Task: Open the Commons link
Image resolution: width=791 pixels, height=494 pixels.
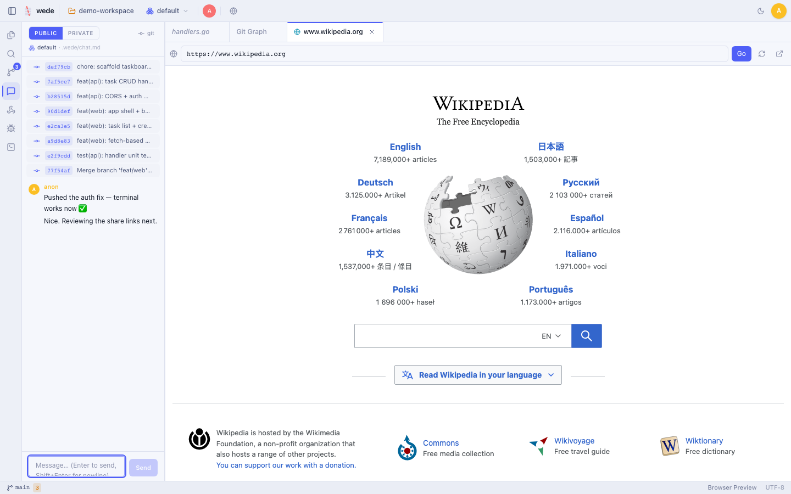Action: pyautogui.click(x=441, y=443)
